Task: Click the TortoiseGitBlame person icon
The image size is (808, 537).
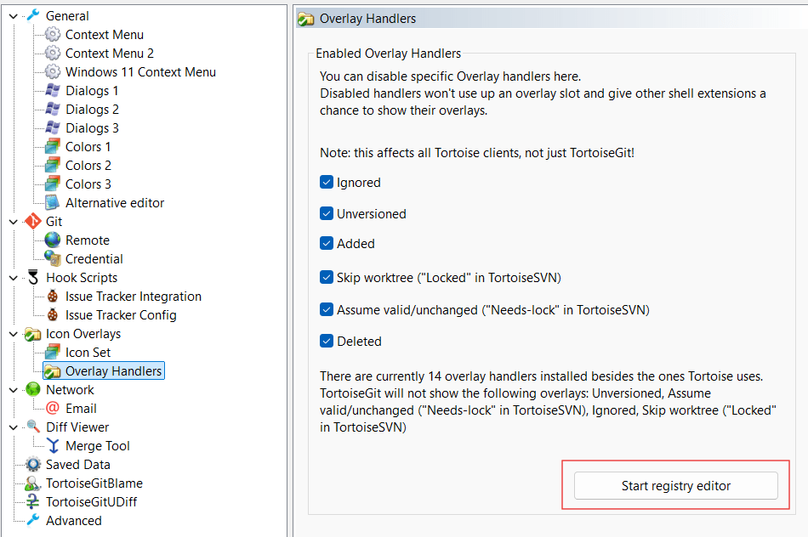Action: [33, 483]
